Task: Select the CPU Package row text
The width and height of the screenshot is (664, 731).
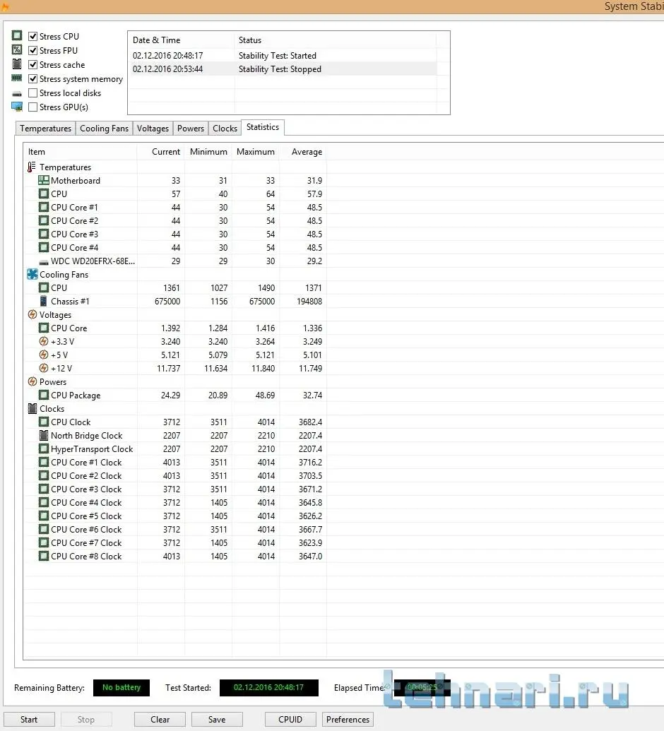Action: [76, 396]
